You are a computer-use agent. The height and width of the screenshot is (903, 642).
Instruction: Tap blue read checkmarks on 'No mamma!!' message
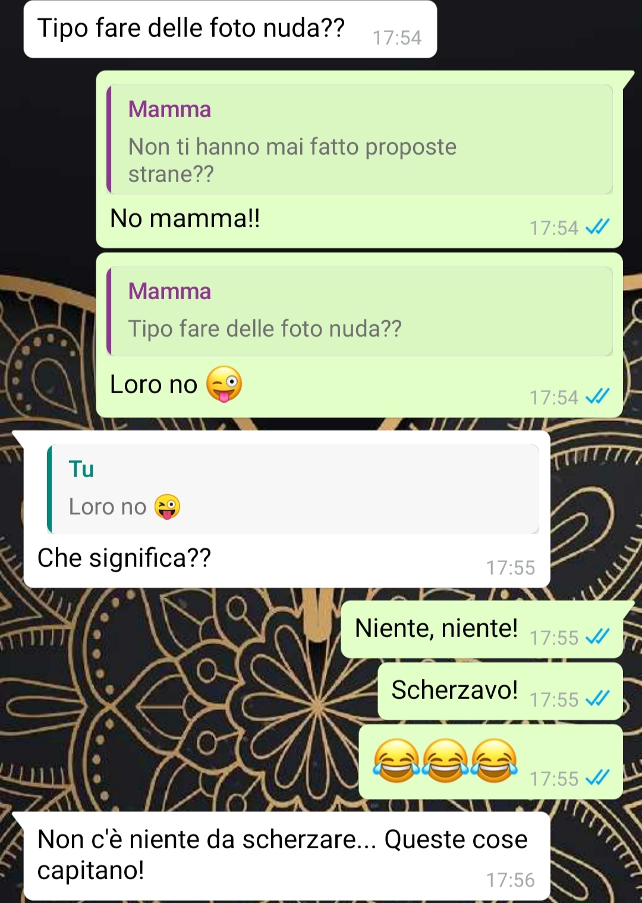coord(597,227)
